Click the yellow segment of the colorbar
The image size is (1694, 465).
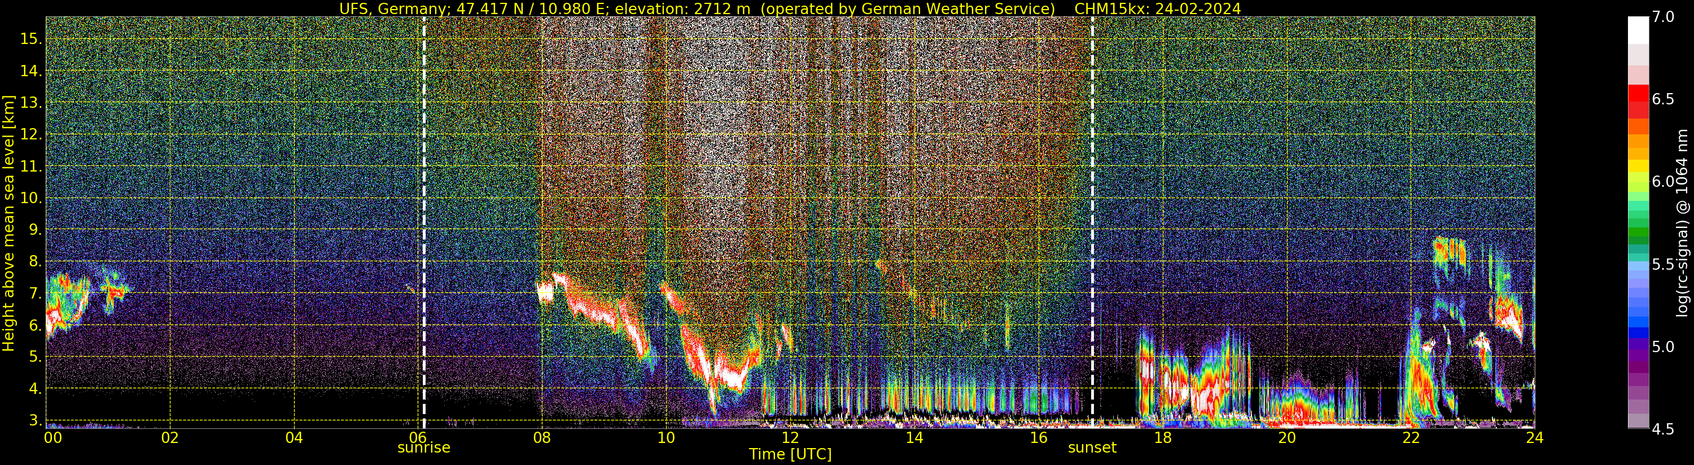pos(1638,168)
